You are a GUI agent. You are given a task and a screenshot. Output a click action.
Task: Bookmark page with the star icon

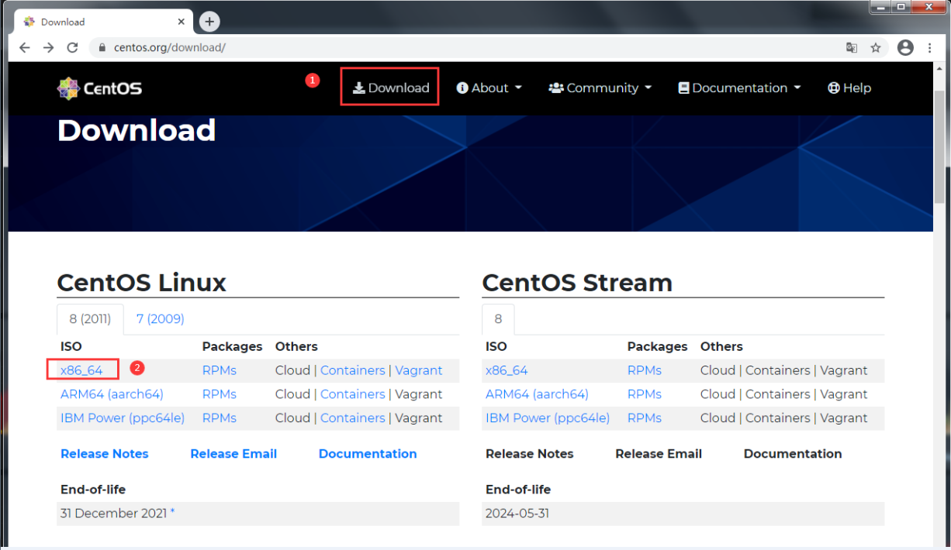[x=876, y=48]
